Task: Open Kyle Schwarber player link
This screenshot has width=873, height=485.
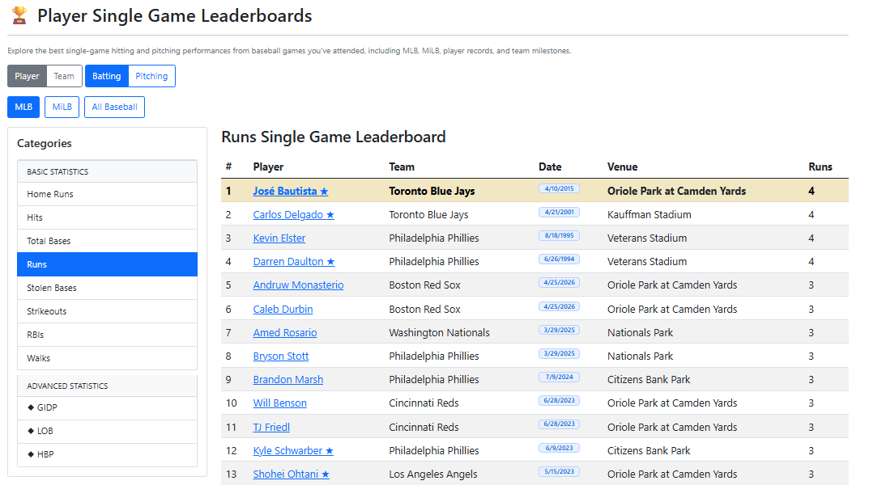Action: point(293,450)
